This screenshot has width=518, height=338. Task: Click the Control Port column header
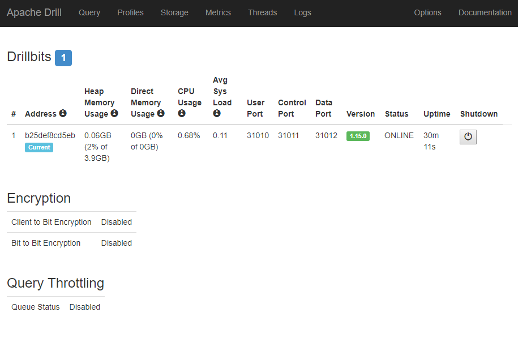(x=292, y=108)
